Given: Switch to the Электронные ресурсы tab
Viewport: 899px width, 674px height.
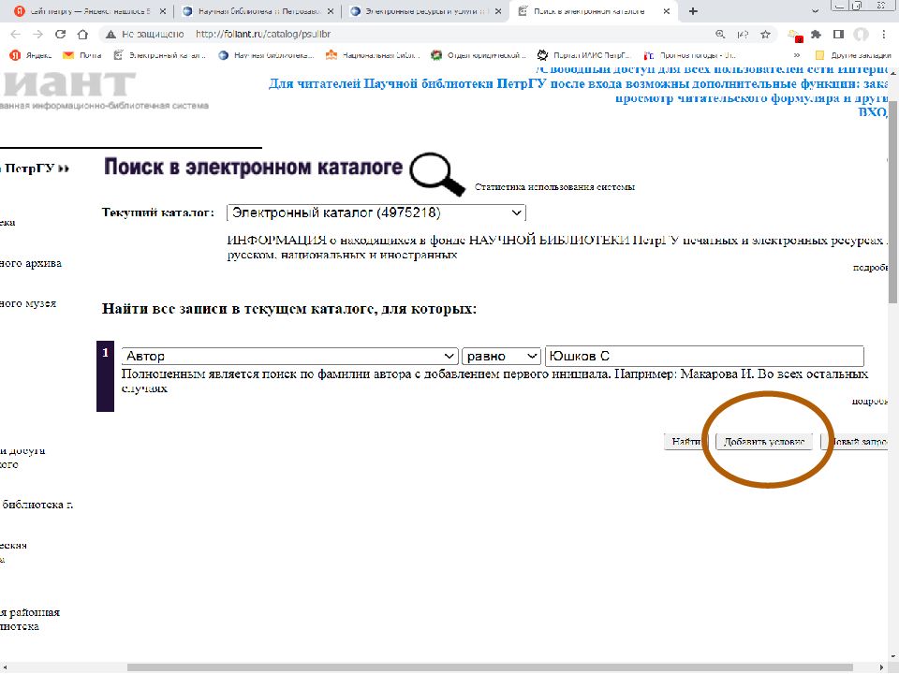Looking at the screenshot, I should (421, 11).
